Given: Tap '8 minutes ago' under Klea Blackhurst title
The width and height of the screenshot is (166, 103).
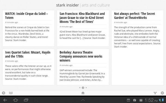Looking at the screenshot, I should click(66, 26).
